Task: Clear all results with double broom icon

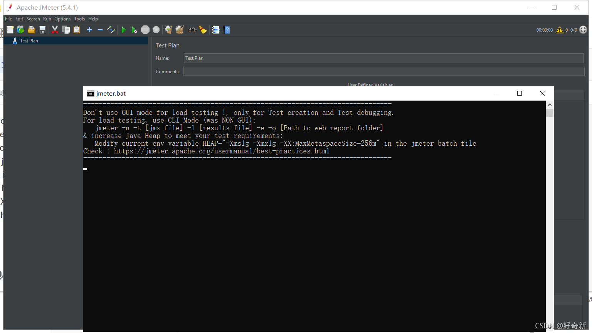Action: [180, 30]
